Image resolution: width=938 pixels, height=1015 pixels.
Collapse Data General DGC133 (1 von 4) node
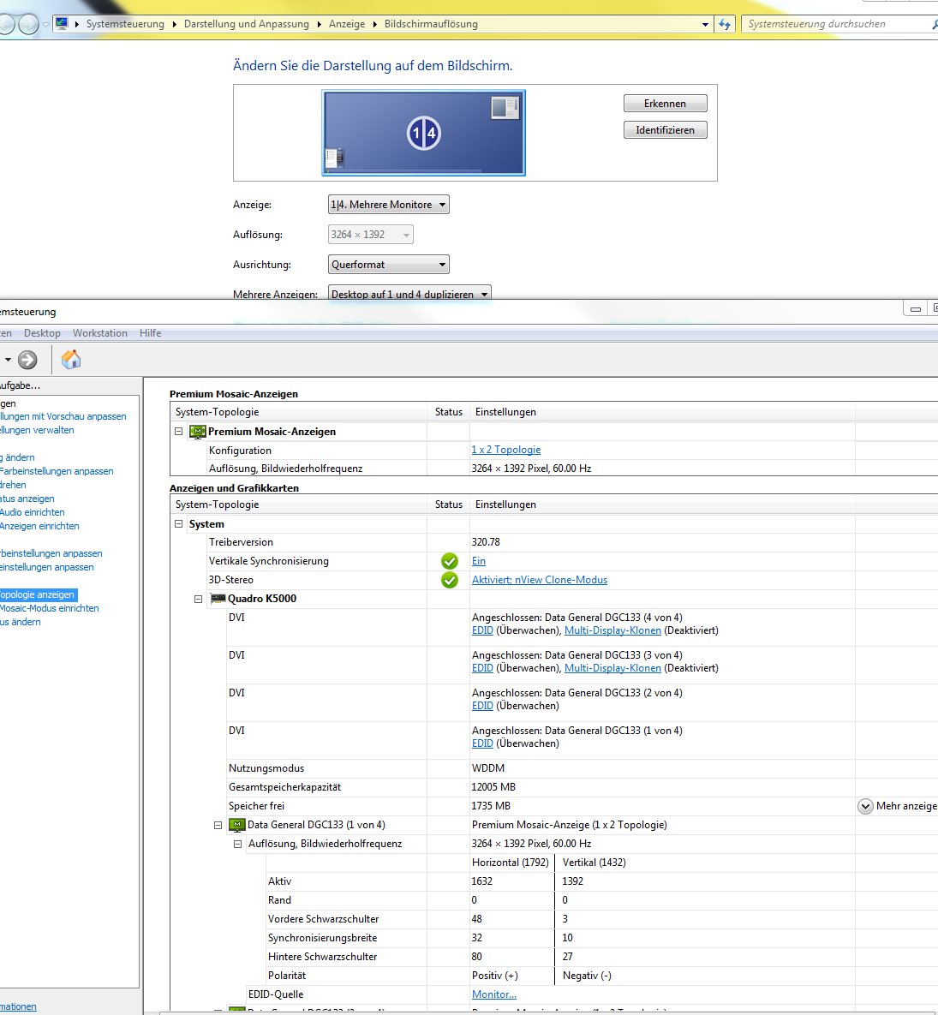pos(218,825)
